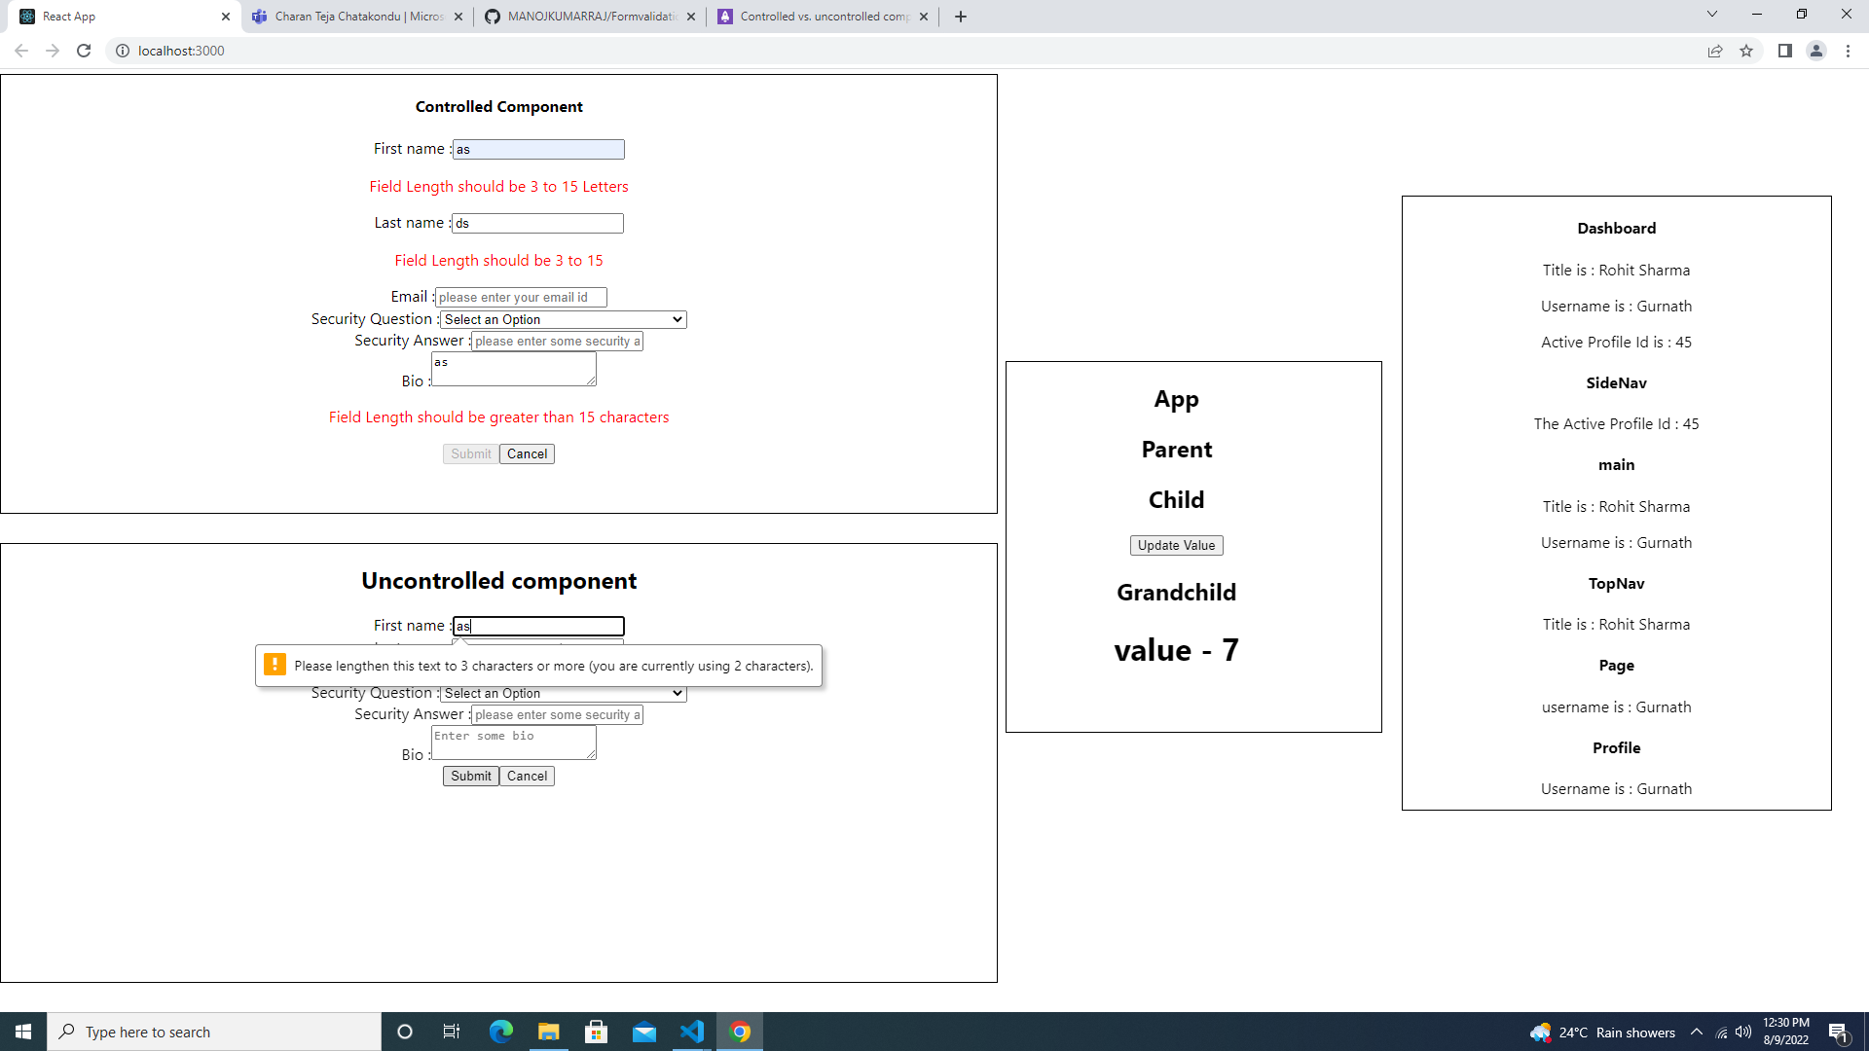Bookmark the current page with the star
This screenshot has height=1051, width=1869.
(1746, 51)
